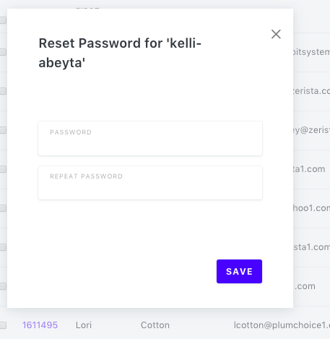The height and width of the screenshot is (339, 330).
Task: Click the 'Reset Password for kelli-abeyta' heading
Action: [x=120, y=53]
